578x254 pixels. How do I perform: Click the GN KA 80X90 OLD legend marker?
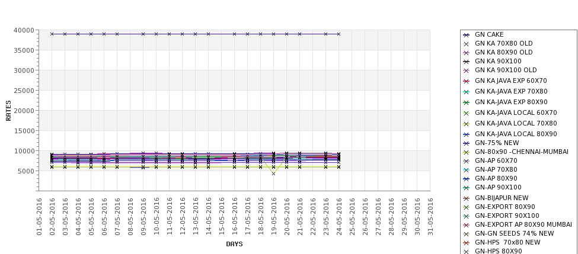click(467, 53)
